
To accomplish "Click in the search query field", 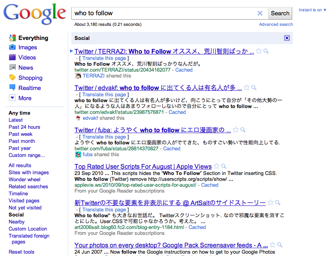I will pos(164,13).
